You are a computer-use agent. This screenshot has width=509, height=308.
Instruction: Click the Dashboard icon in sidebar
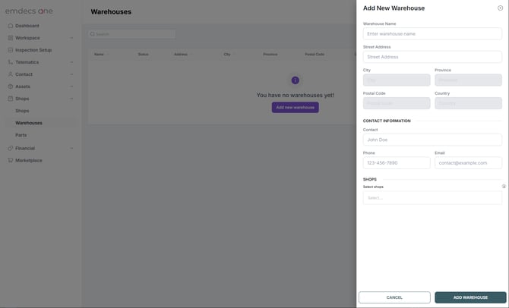pyautogui.click(x=11, y=26)
